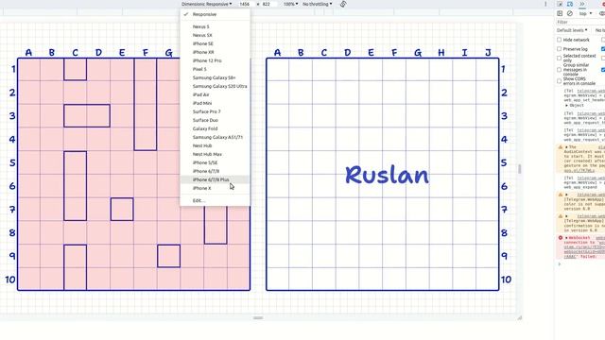Click the Ruslan name on right board
Screen dimensions: 605x340
(x=387, y=175)
